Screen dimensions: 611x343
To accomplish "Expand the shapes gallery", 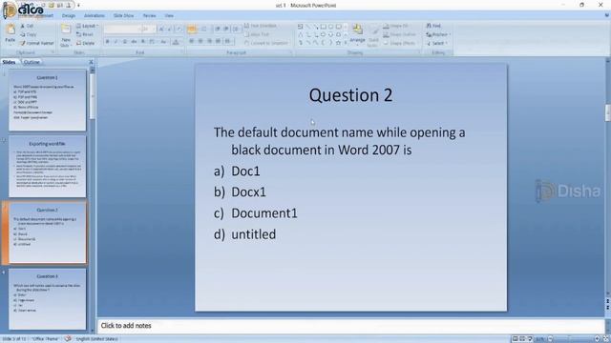I will (x=346, y=43).
